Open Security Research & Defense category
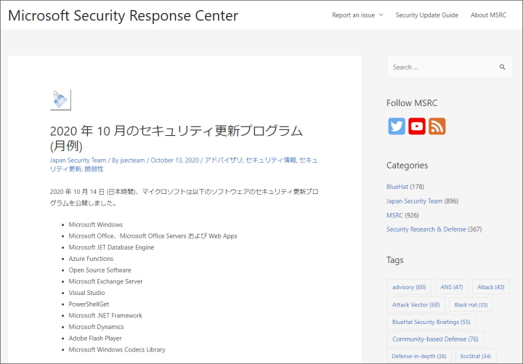Screen dimensions: 523x364 click(426, 229)
